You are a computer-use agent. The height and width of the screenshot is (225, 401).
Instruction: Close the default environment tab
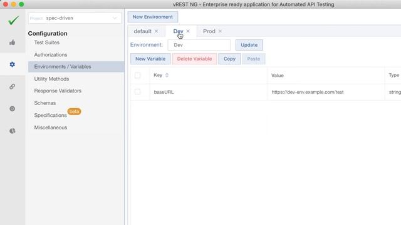click(156, 31)
